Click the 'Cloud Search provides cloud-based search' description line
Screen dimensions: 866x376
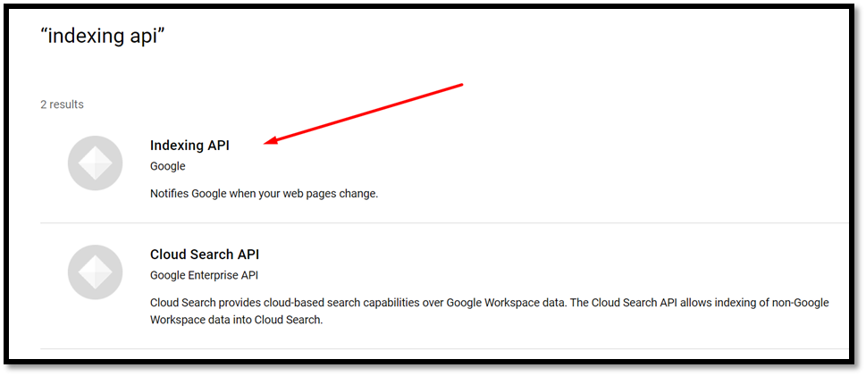coord(490,303)
